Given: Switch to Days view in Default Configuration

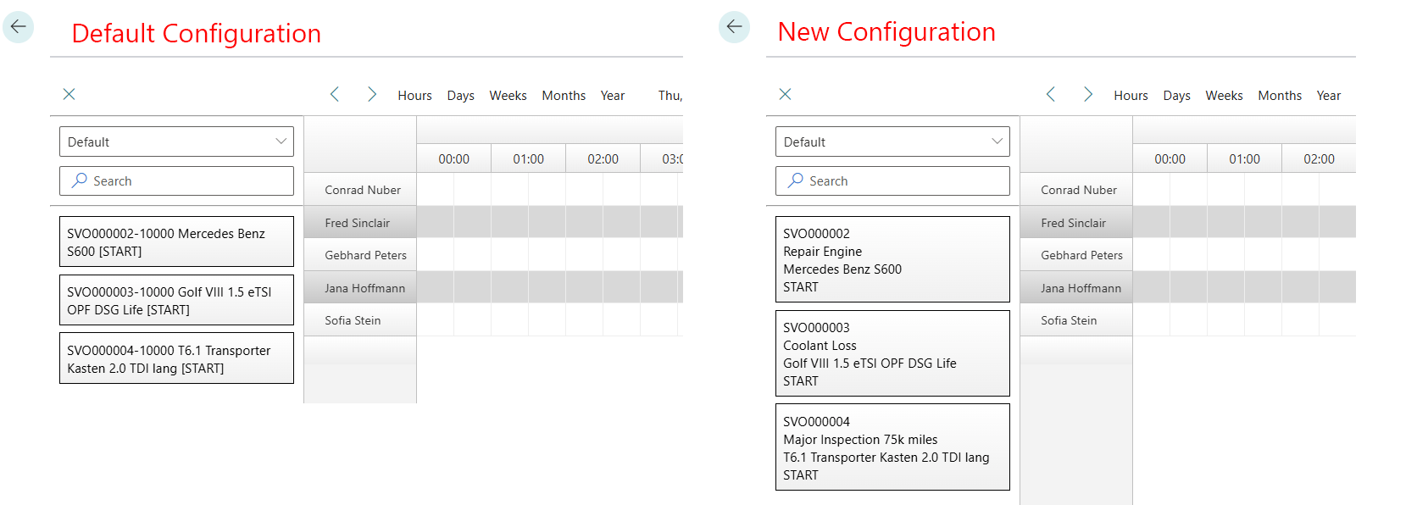Looking at the screenshot, I should coord(460,96).
